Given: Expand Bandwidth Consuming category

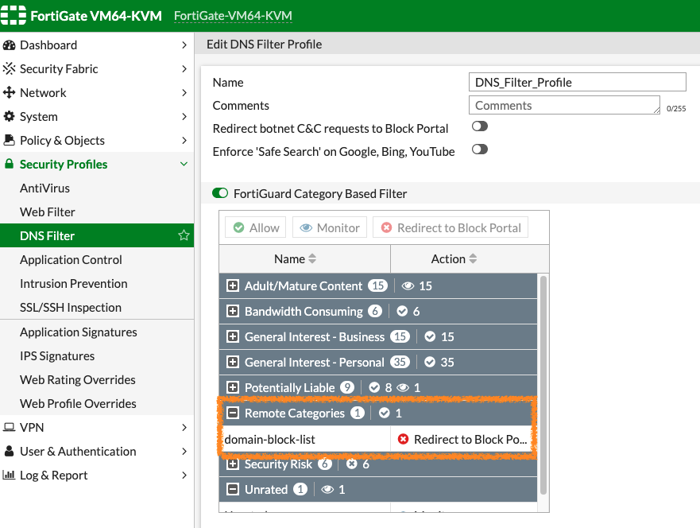Looking at the screenshot, I should coord(233,312).
